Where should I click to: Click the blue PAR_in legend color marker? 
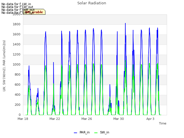[75, 133]
